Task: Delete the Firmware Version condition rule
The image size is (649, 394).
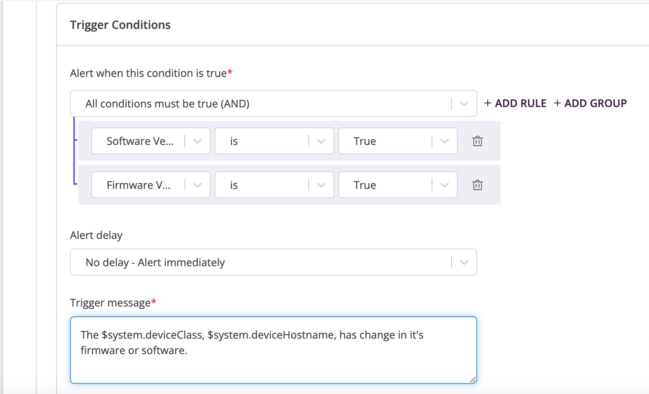Action: click(x=477, y=185)
